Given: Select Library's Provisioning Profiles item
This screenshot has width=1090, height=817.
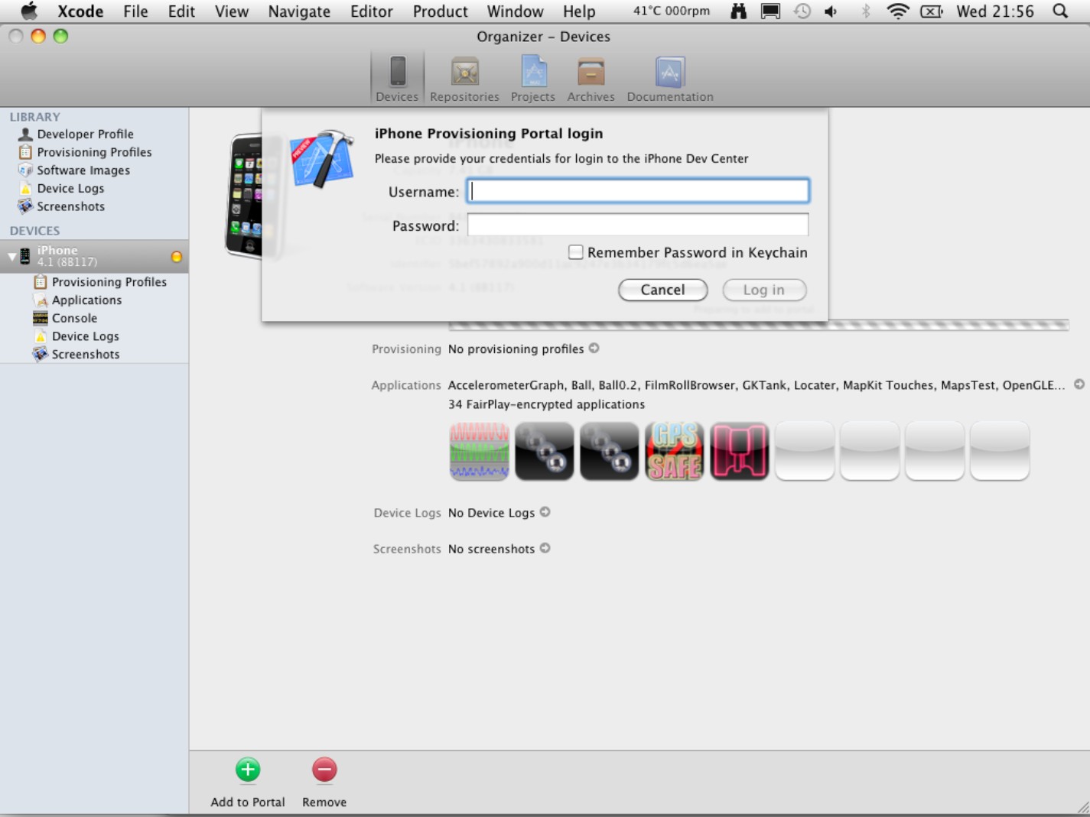Looking at the screenshot, I should [x=94, y=152].
